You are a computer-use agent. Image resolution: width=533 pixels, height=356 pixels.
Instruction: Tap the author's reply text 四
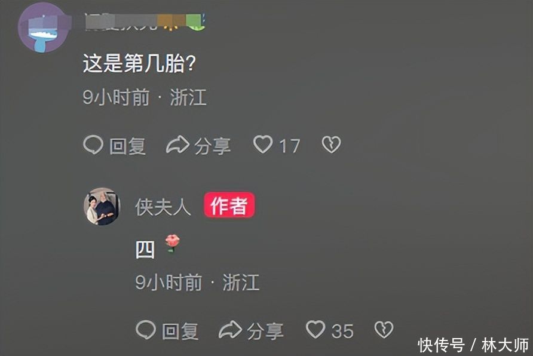coord(145,250)
